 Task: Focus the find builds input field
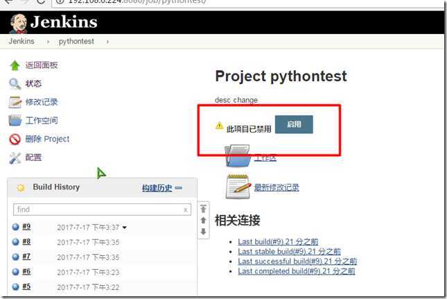tap(102, 210)
